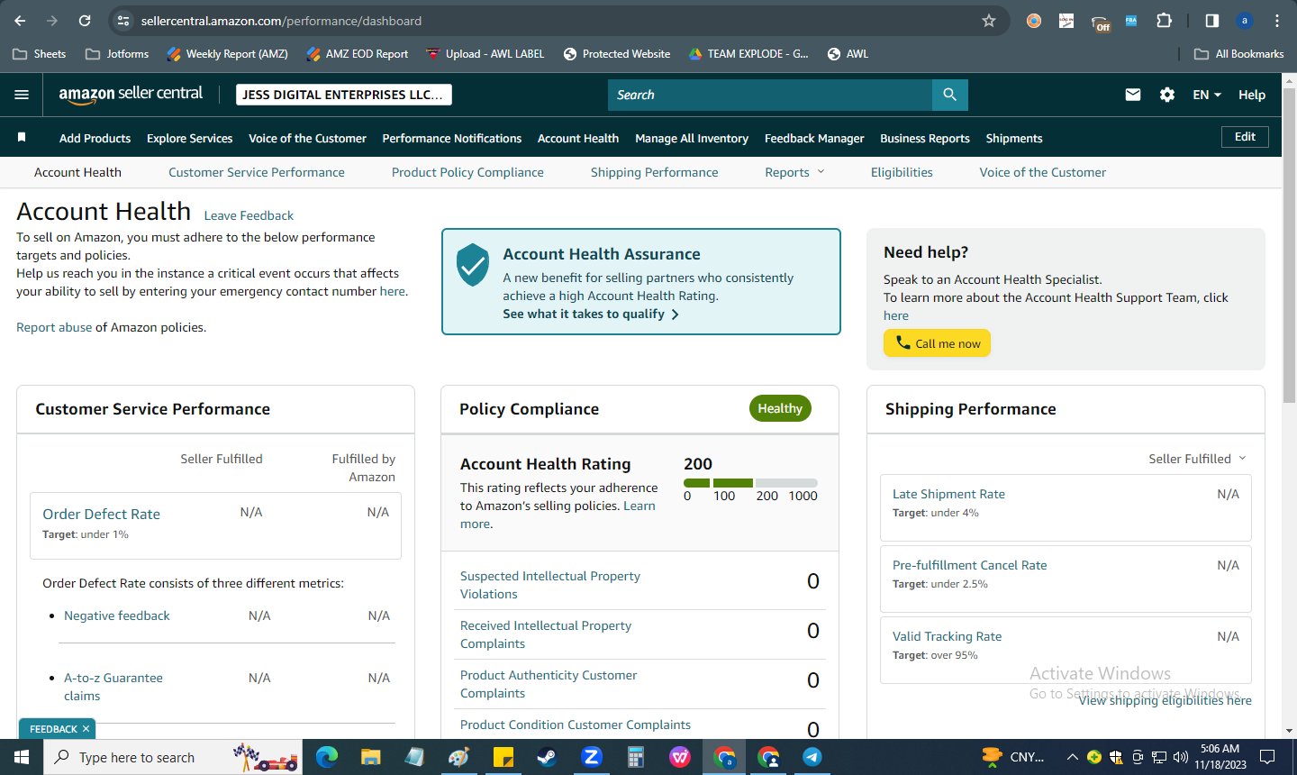1297x775 pixels.
Task: Open the Leave Feedback link
Action: point(249,215)
